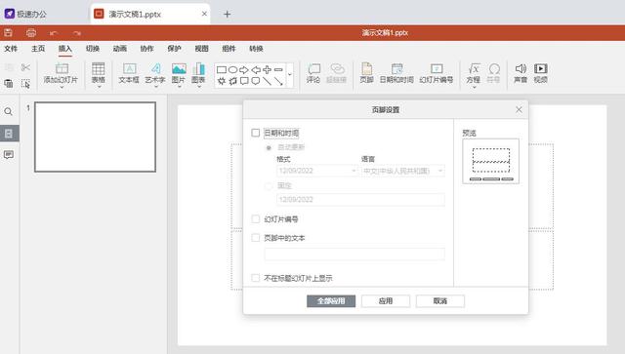Viewport: 625px width, 354px height.
Task: Undo the last action
Action: (54, 33)
